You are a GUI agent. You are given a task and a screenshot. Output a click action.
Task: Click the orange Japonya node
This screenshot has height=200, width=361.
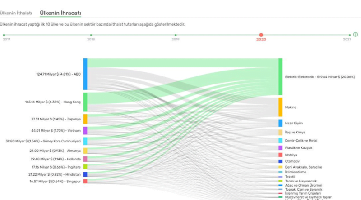85,119
